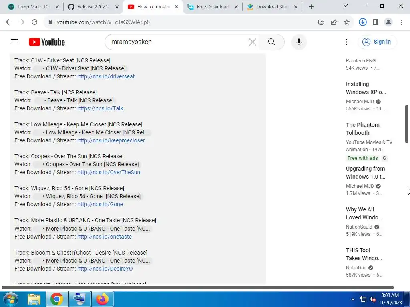410x307 pixels.
Task: Sign in to YouTube
Action: tap(377, 42)
